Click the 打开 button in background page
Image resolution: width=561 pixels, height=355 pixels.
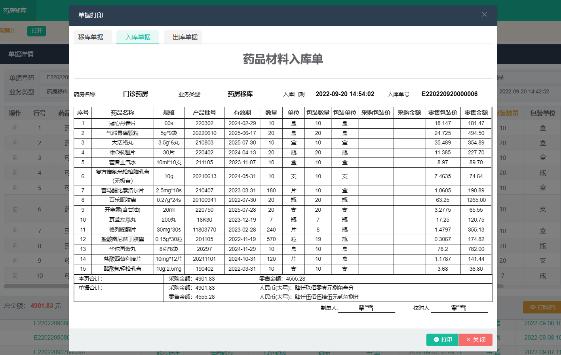36,31
